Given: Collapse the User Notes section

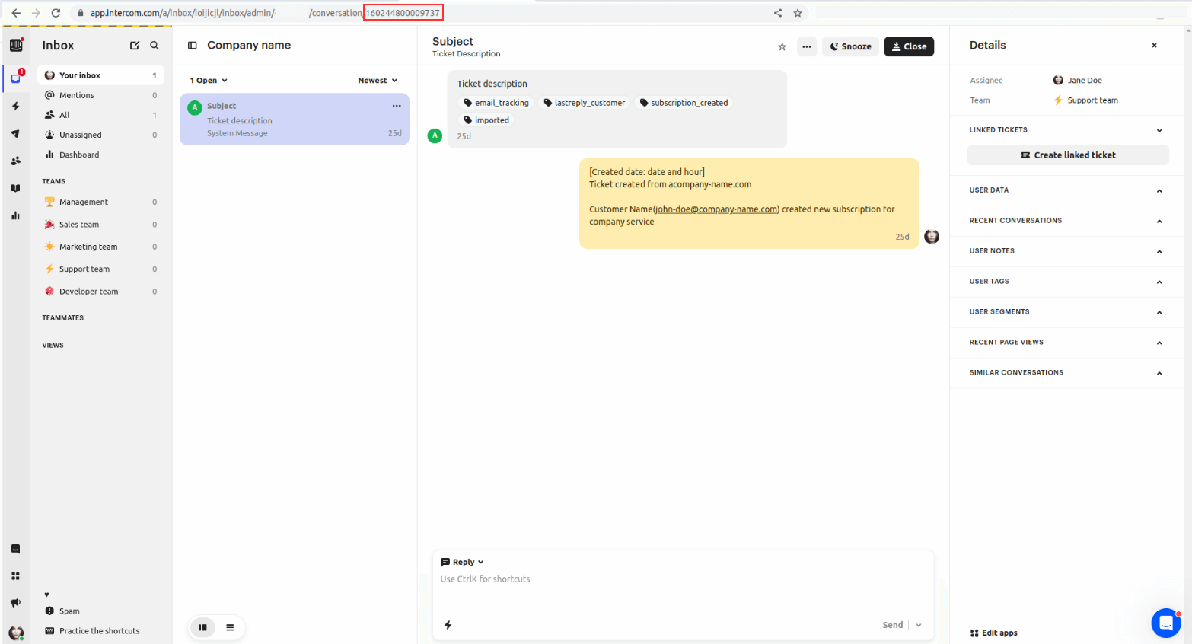Looking at the screenshot, I should (1159, 251).
